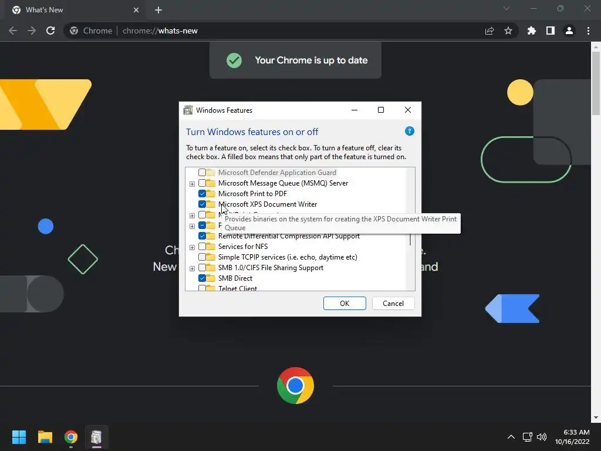Select Remote Differential Compression API Support label
Image resolution: width=601 pixels, height=451 pixels.
pyautogui.click(x=289, y=236)
